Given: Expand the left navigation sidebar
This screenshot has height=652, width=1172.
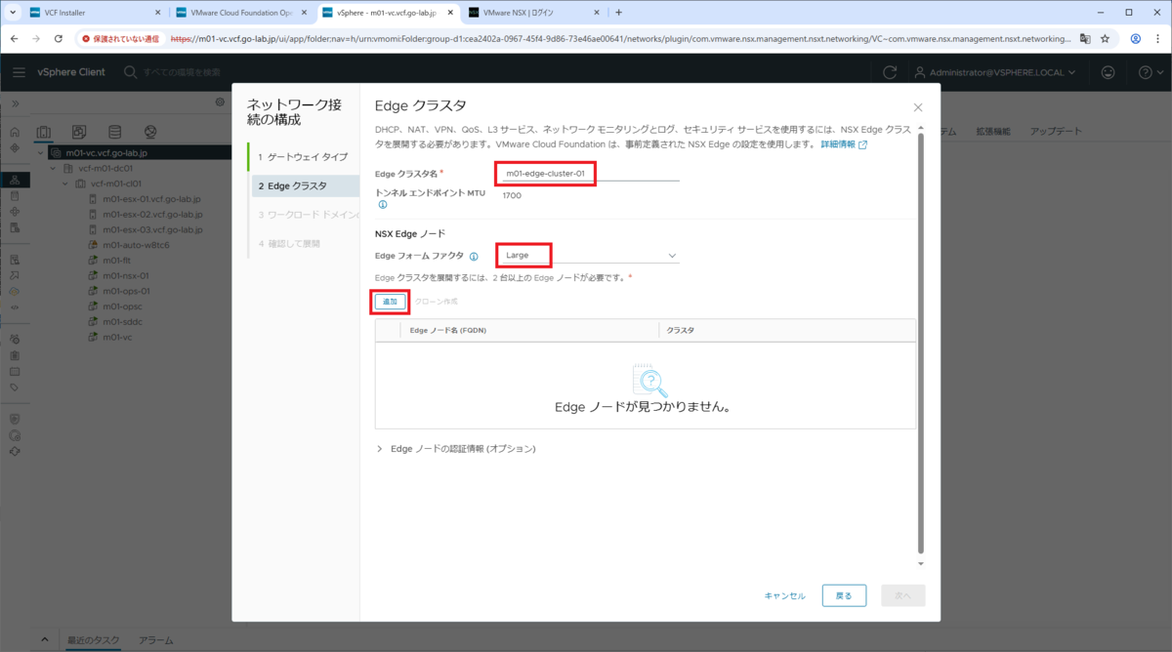Looking at the screenshot, I should pyautogui.click(x=15, y=103).
